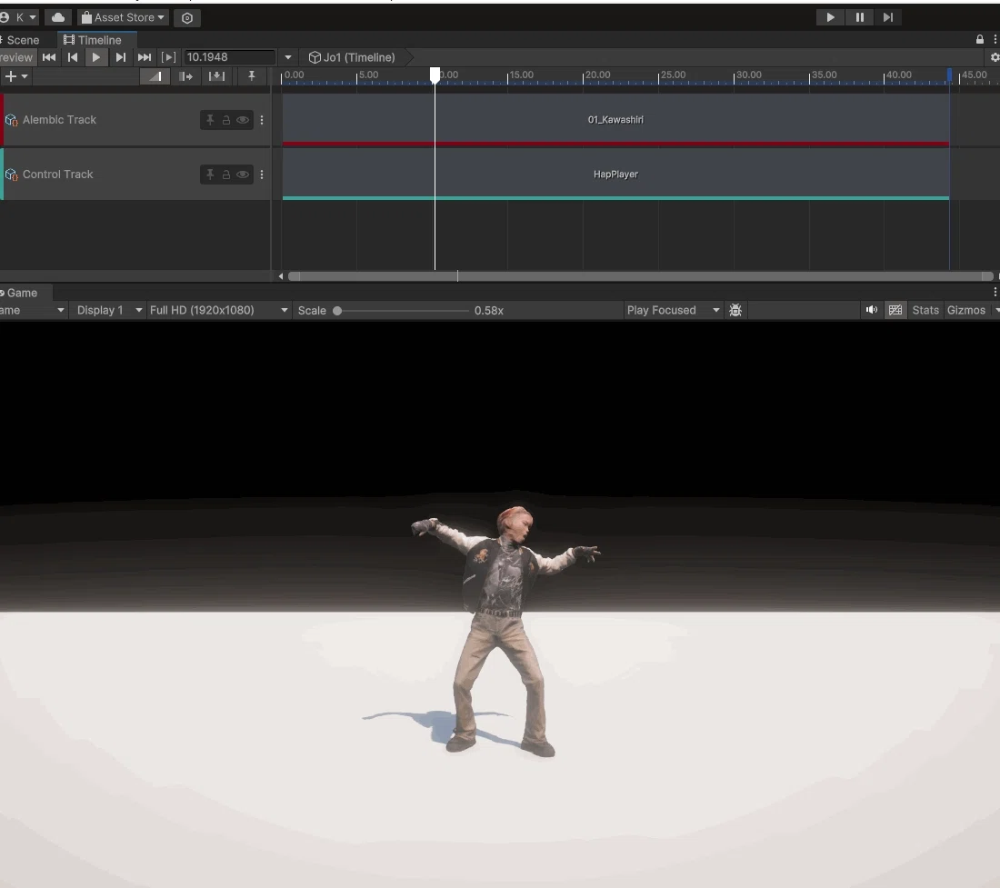Viewport: 1000px width, 888px height.
Task: Toggle Mix clip edit mode
Action: (x=155, y=76)
